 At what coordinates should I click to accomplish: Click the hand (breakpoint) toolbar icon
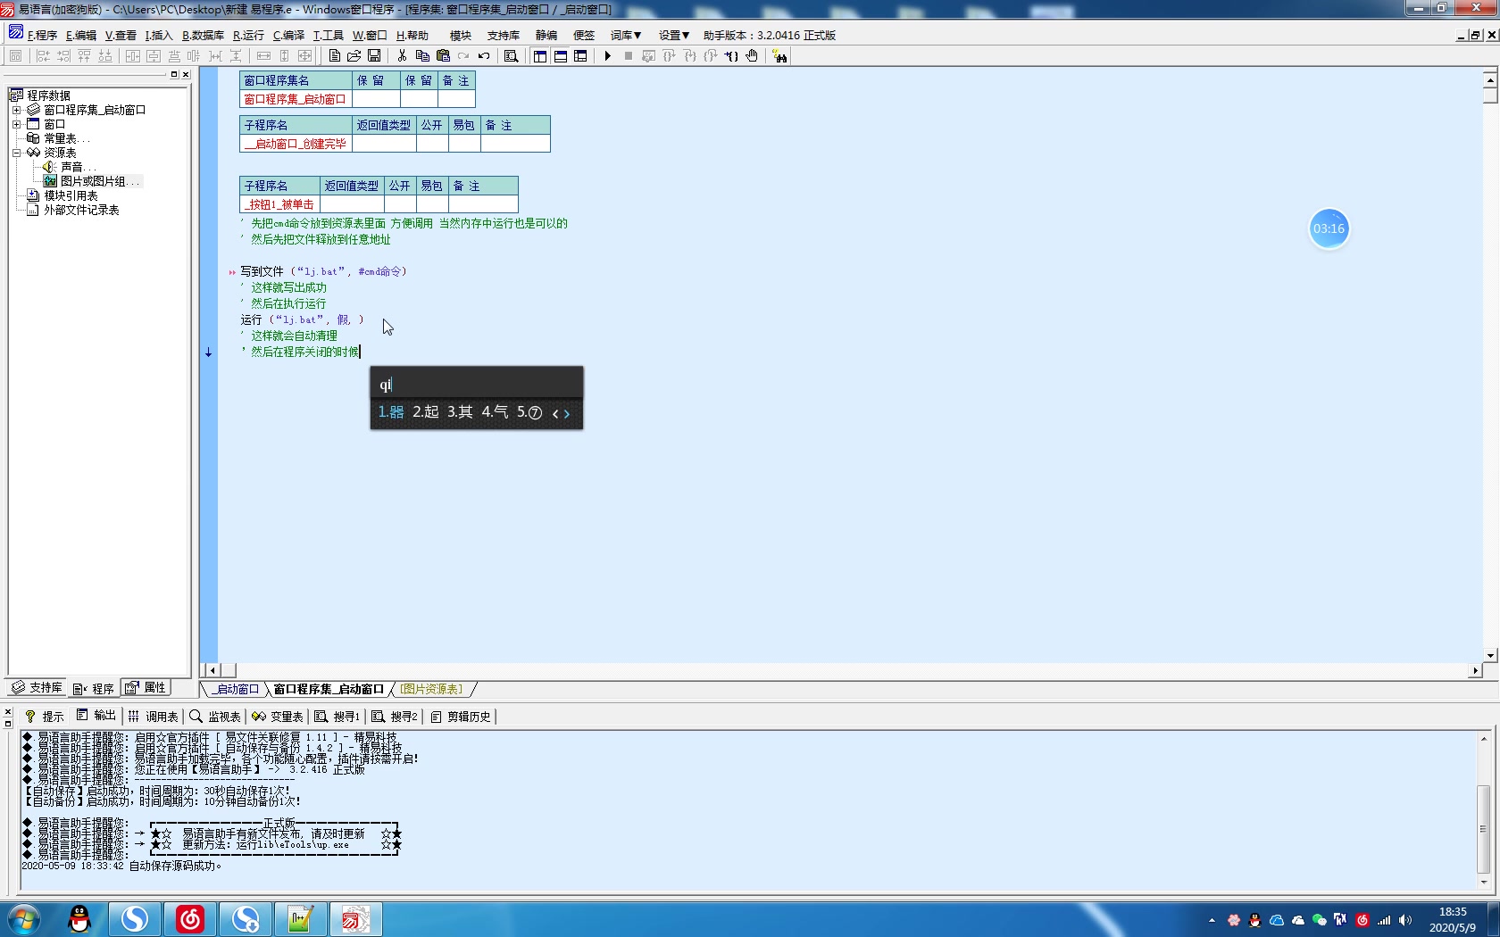tap(752, 55)
